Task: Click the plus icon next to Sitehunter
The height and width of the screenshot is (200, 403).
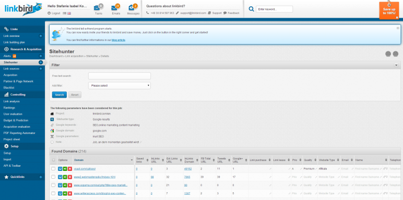Action: tap(41, 62)
